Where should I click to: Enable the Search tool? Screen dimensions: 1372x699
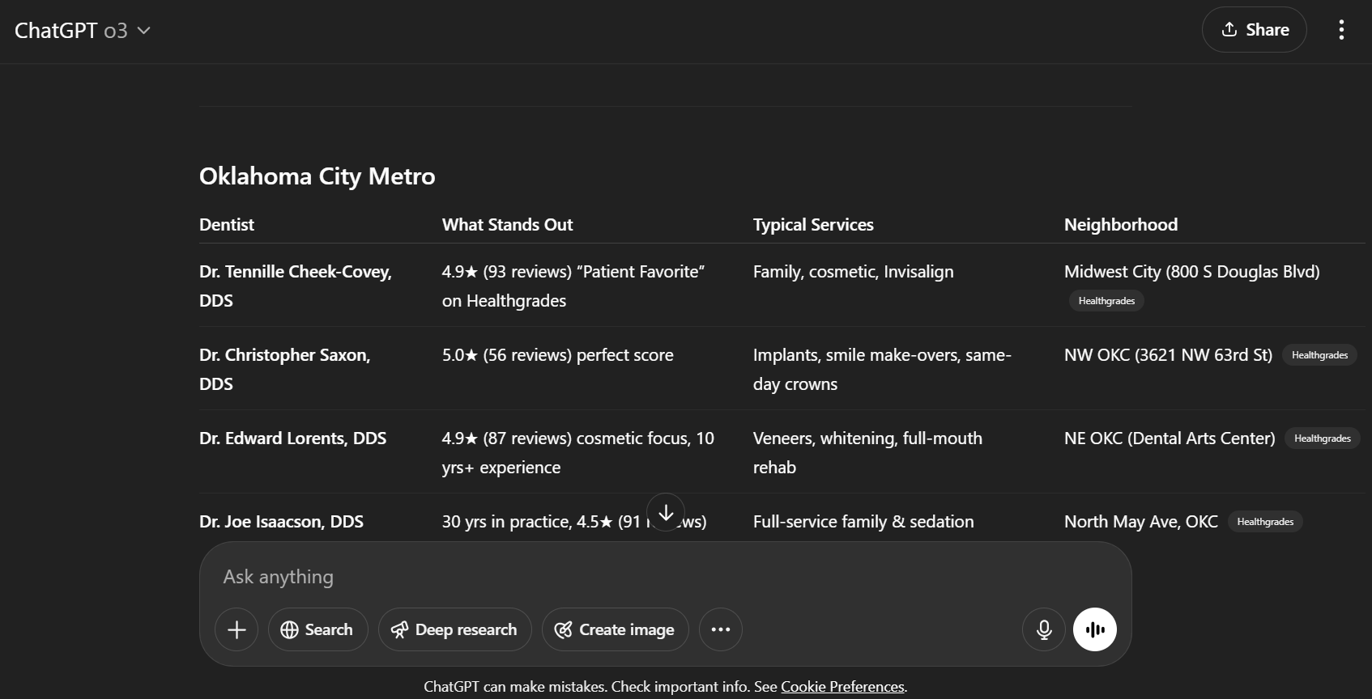(317, 629)
